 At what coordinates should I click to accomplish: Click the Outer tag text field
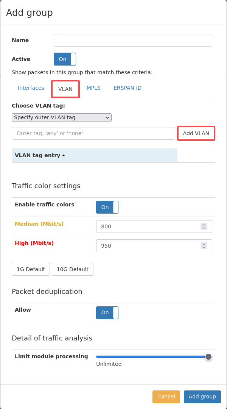tap(93, 133)
